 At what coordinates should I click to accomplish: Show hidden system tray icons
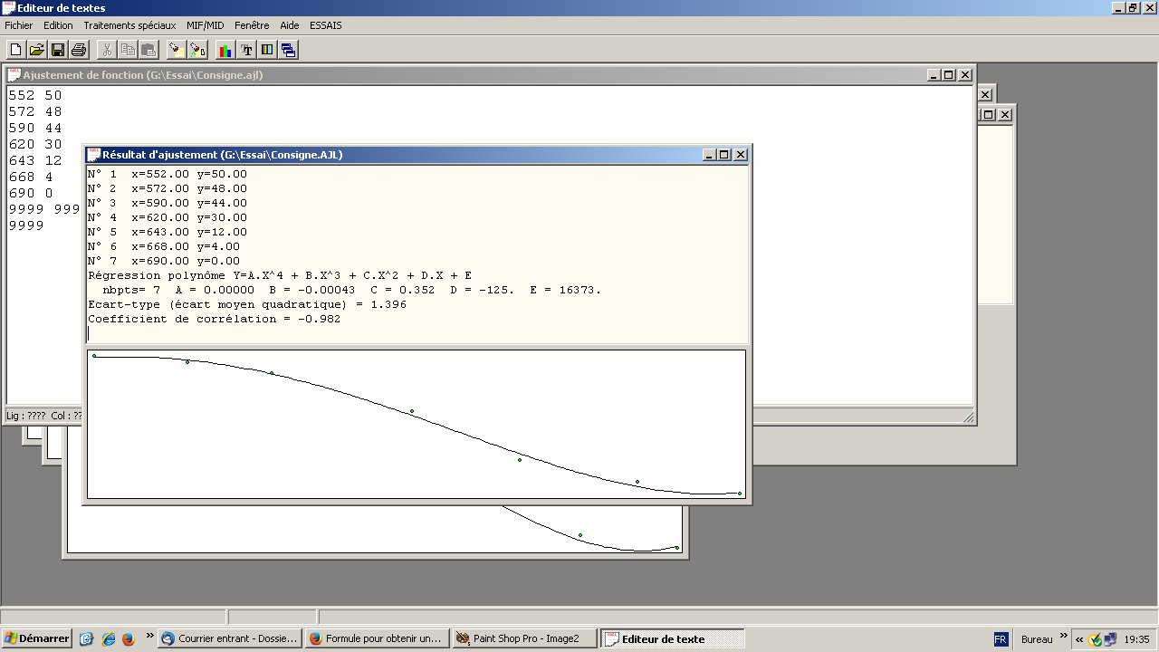1079,639
